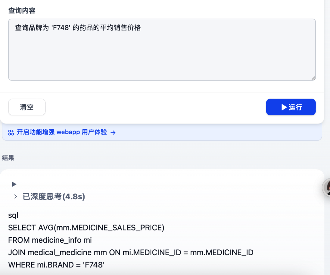This screenshot has width=330, height=275.
Task: Click the right arrow icon in the blue banner
Action: point(113,132)
